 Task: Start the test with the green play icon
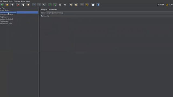point(50,5)
